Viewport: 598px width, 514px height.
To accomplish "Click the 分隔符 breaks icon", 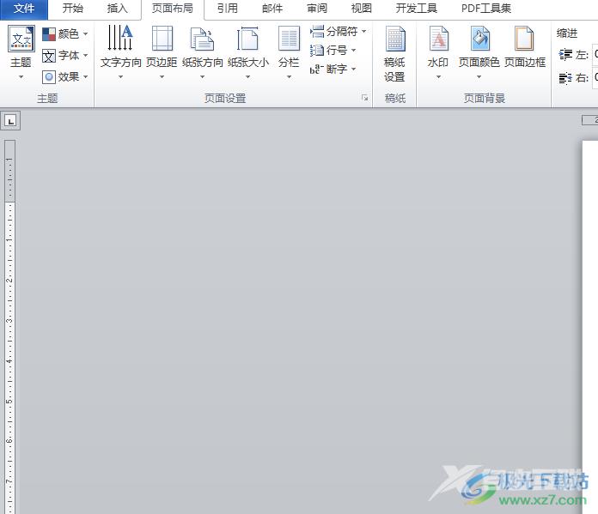I will coord(316,31).
